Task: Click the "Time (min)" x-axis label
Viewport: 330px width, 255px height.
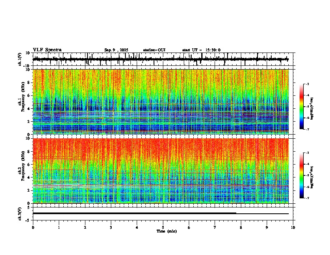Action: point(167,231)
